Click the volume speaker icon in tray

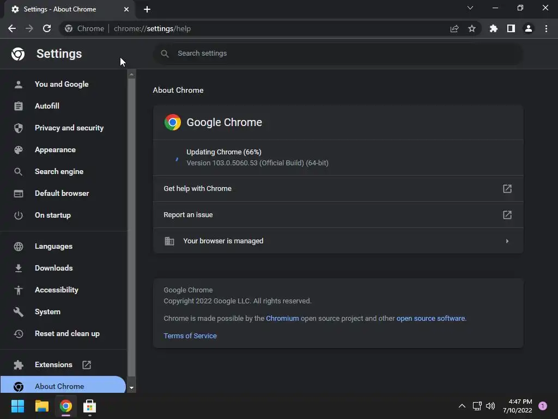(x=490, y=406)
